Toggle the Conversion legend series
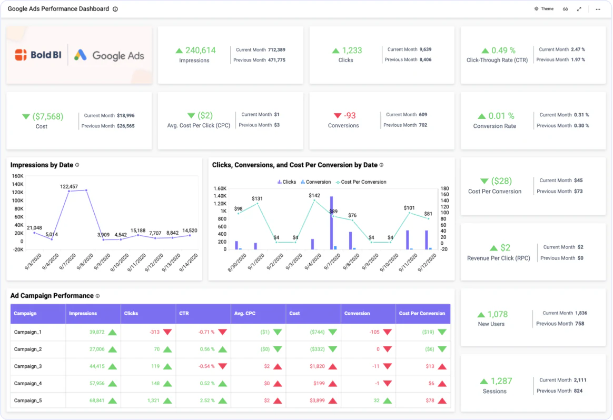 coord(315,182)
